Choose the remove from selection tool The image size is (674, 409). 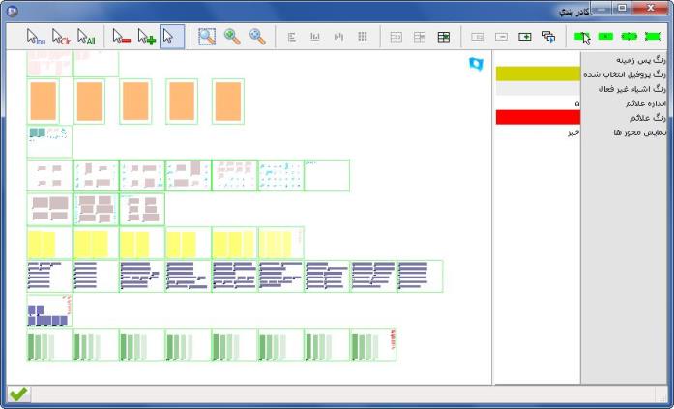121,37
